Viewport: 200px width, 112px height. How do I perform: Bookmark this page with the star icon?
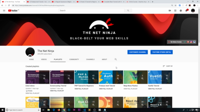click(176, 6)
